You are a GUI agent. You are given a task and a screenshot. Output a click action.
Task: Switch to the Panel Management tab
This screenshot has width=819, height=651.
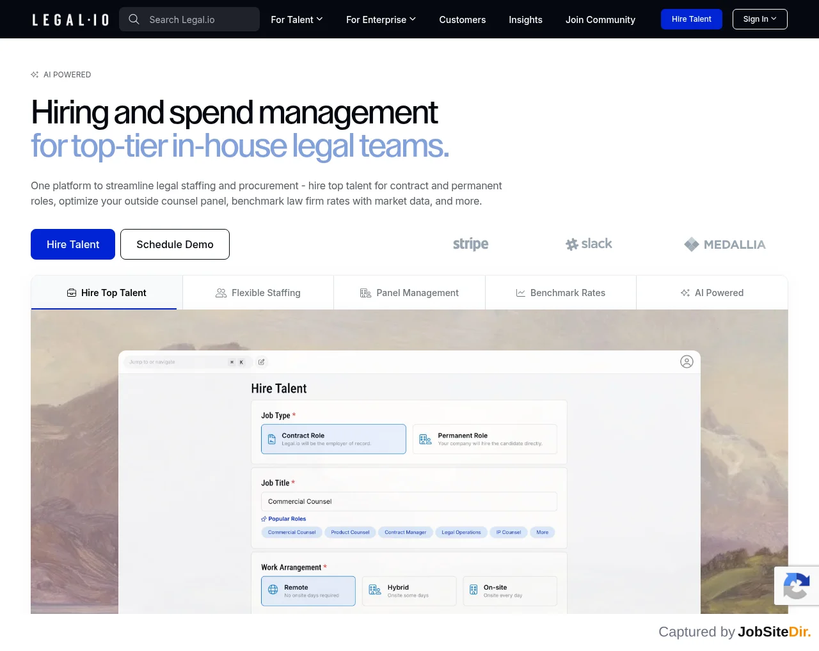point(409,293)
